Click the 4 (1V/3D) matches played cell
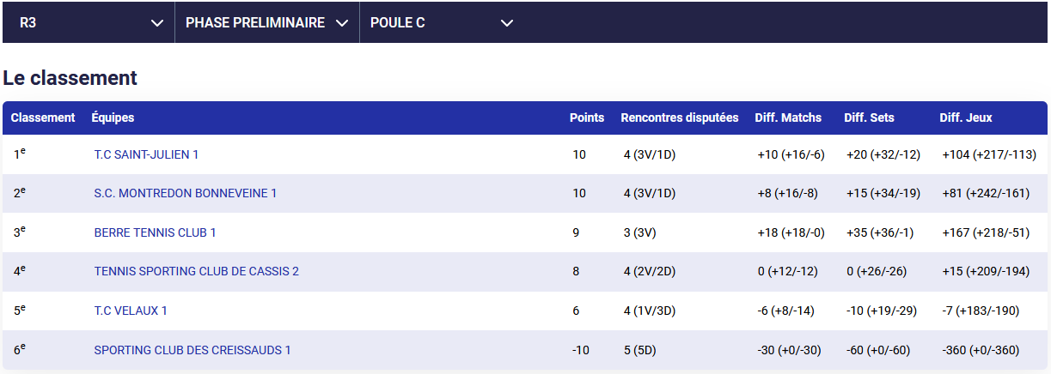The image size is (1051, 374). point(650,311)
